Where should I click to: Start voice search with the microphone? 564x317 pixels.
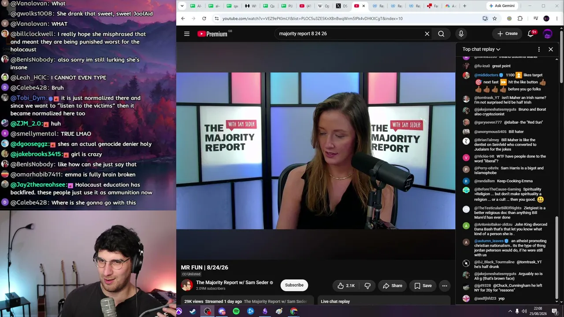(x=461, y=33)
